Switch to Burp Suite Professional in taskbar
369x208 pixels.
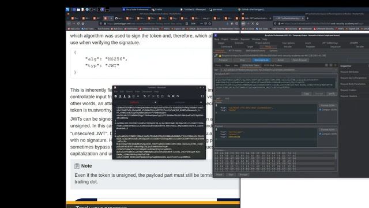[x=136, y=9]
